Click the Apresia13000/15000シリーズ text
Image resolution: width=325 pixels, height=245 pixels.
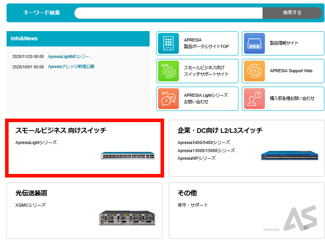coord(206,151)
